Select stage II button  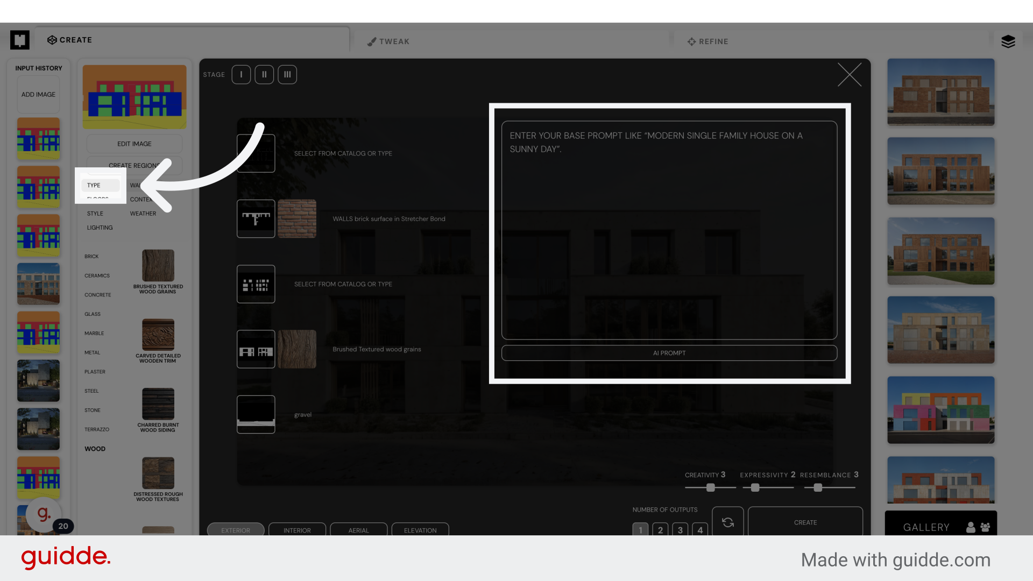pyautogui.click(x=264, y=74)
